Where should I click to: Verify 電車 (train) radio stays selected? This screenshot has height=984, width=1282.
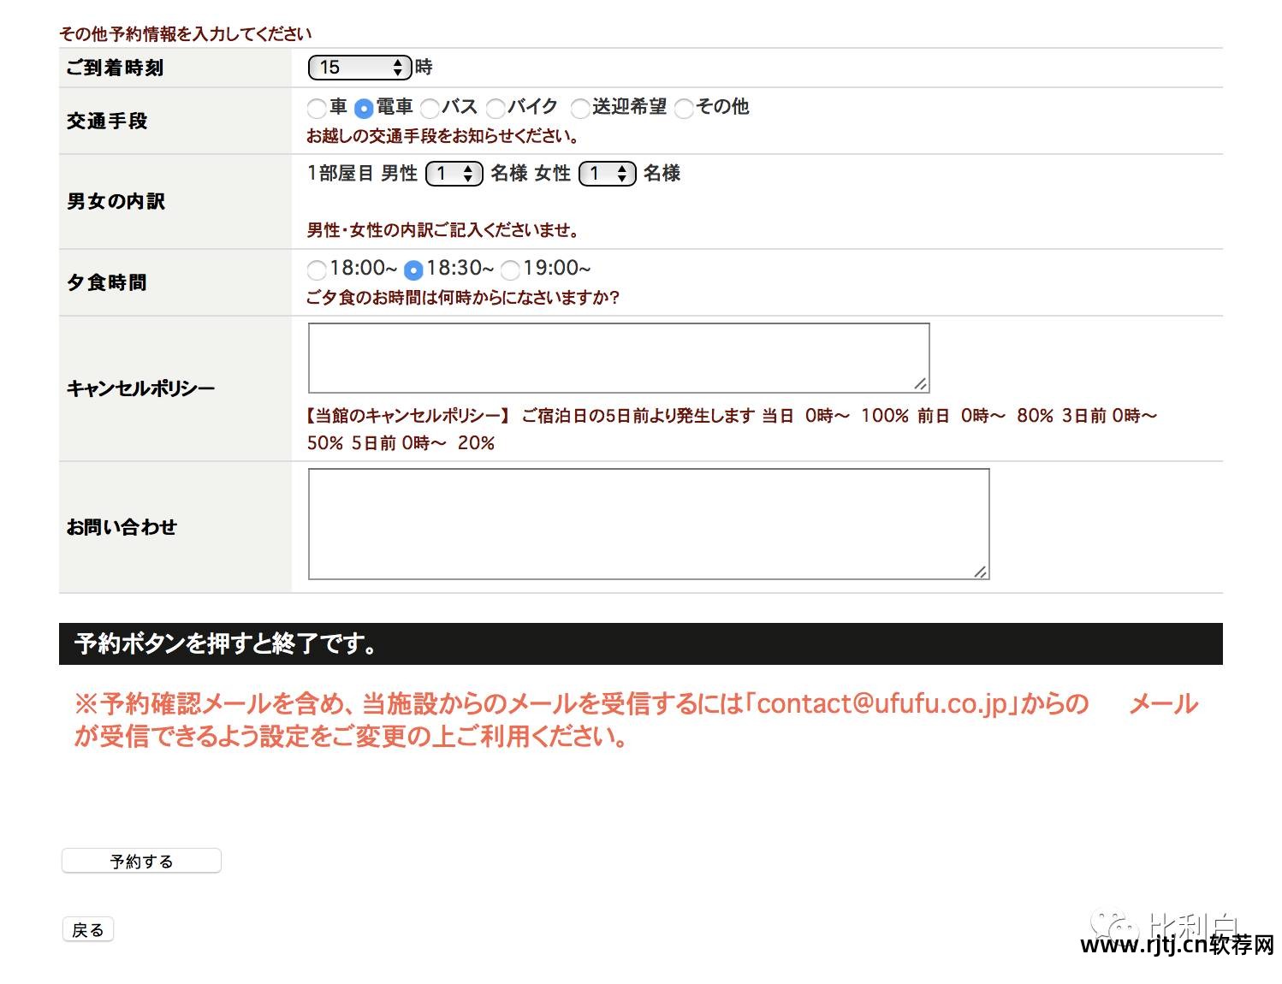[363, 108]
